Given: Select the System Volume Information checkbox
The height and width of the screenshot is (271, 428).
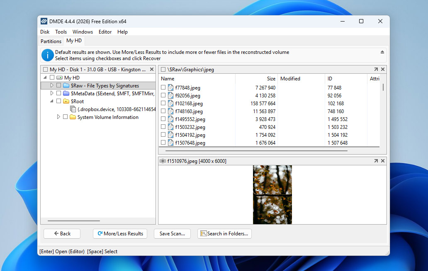Looking at the screenshot, I should 65,117.
